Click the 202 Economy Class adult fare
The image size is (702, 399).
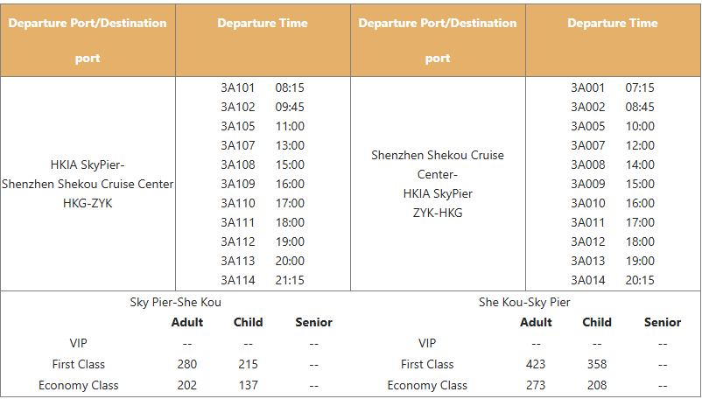tap(187, 385)
